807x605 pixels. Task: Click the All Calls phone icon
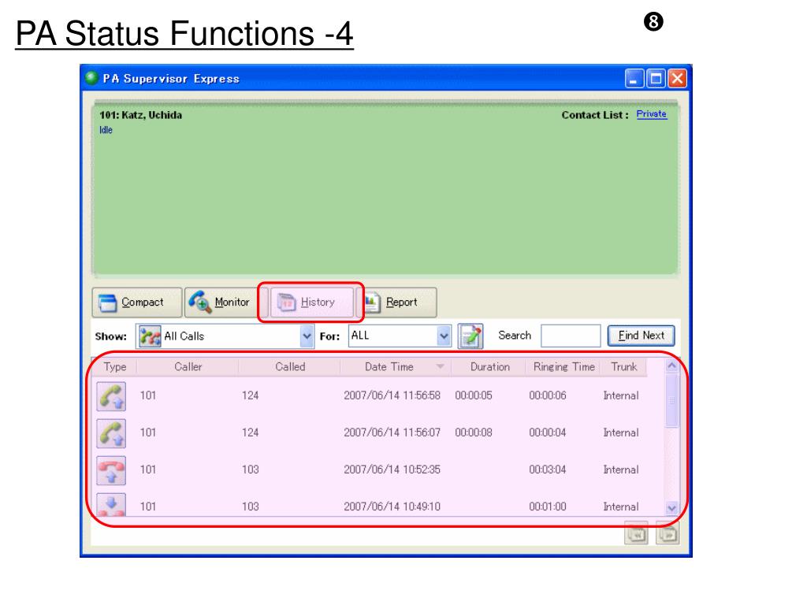coord(150,336)
